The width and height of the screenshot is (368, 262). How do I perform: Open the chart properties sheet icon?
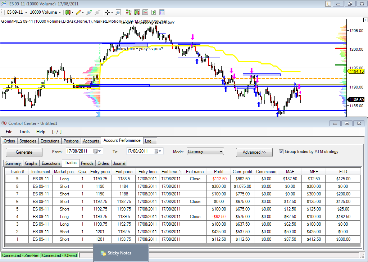[x=162, y=12]
